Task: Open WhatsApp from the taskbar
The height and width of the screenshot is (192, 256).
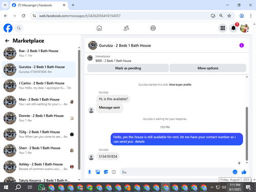Action: pyautogui.click(x=41, y=187)
